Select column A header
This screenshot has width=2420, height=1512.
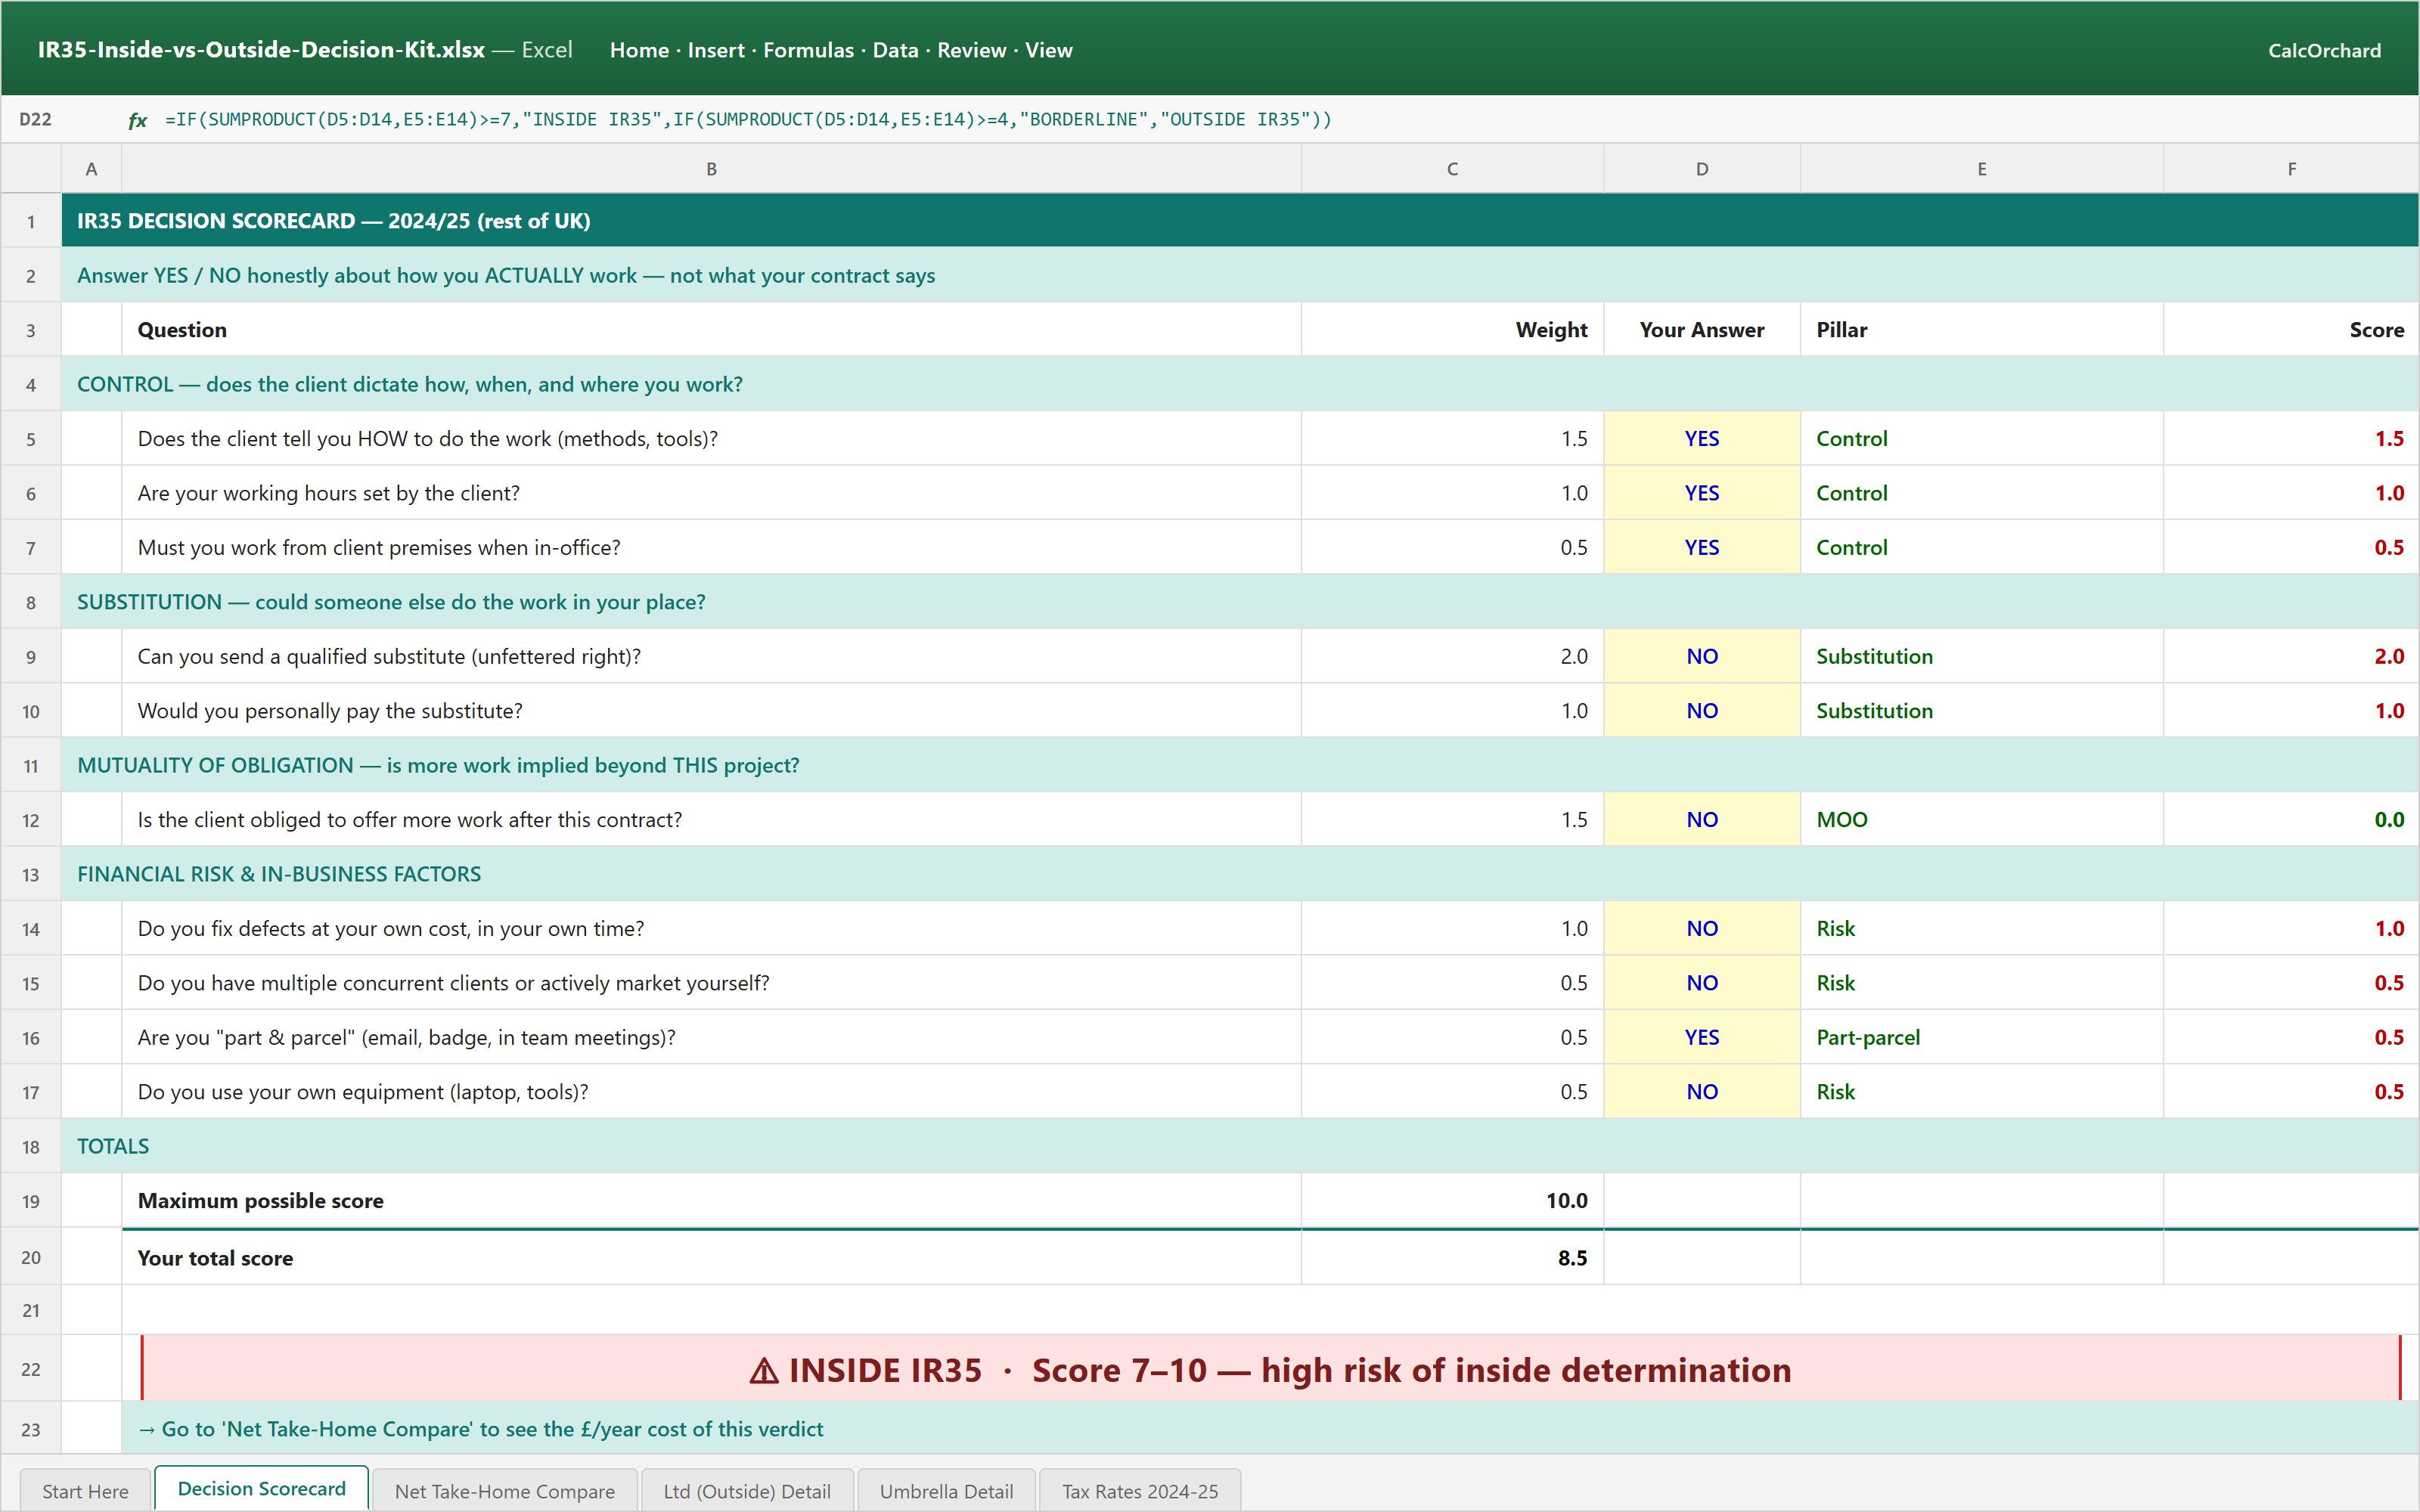(91, 169)
